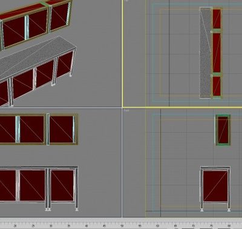The image size is (242, 229).
Task: Select the right leg foot of the base cabinet in front view
Action: [x=77, y=210]
